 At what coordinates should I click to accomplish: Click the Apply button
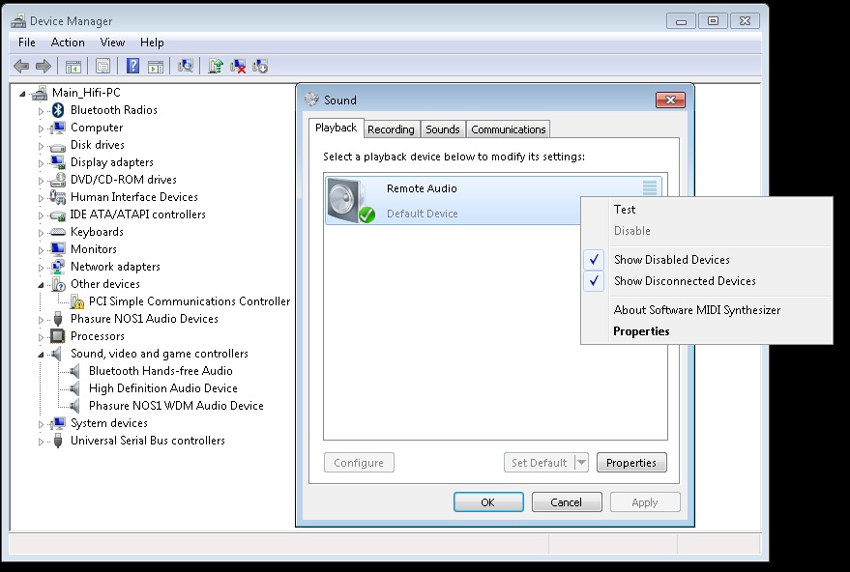[x=645, y=502]
